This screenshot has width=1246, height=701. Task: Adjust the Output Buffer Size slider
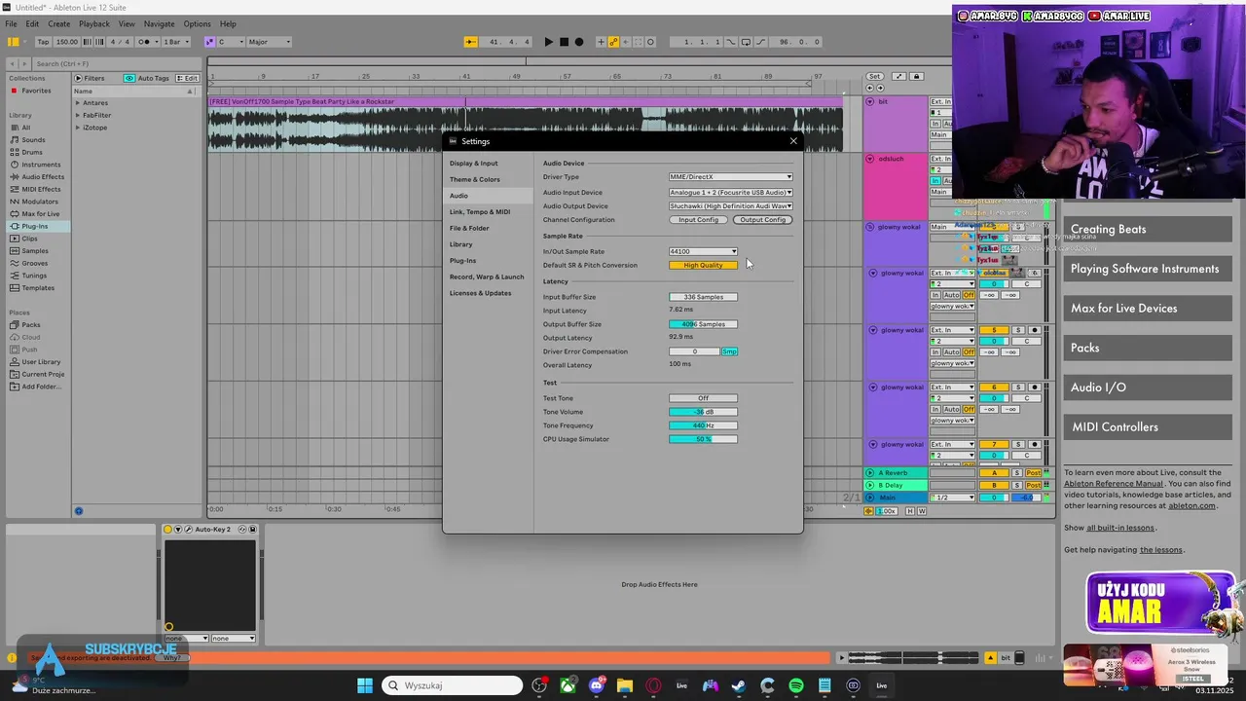pyautogui.click(x=703, y=324)
